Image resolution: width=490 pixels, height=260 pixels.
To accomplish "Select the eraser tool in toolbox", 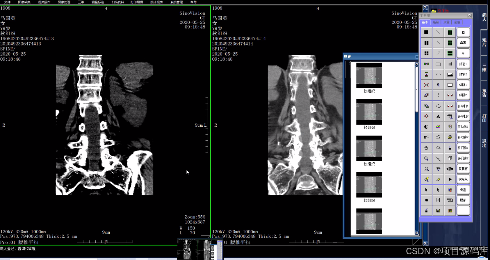I will pos(438,179).
